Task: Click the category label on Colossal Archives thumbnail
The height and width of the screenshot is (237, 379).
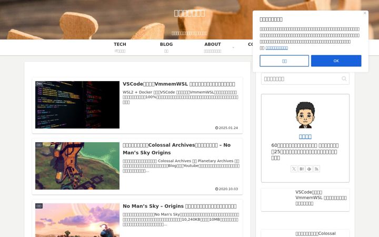Action: point(39,145)
